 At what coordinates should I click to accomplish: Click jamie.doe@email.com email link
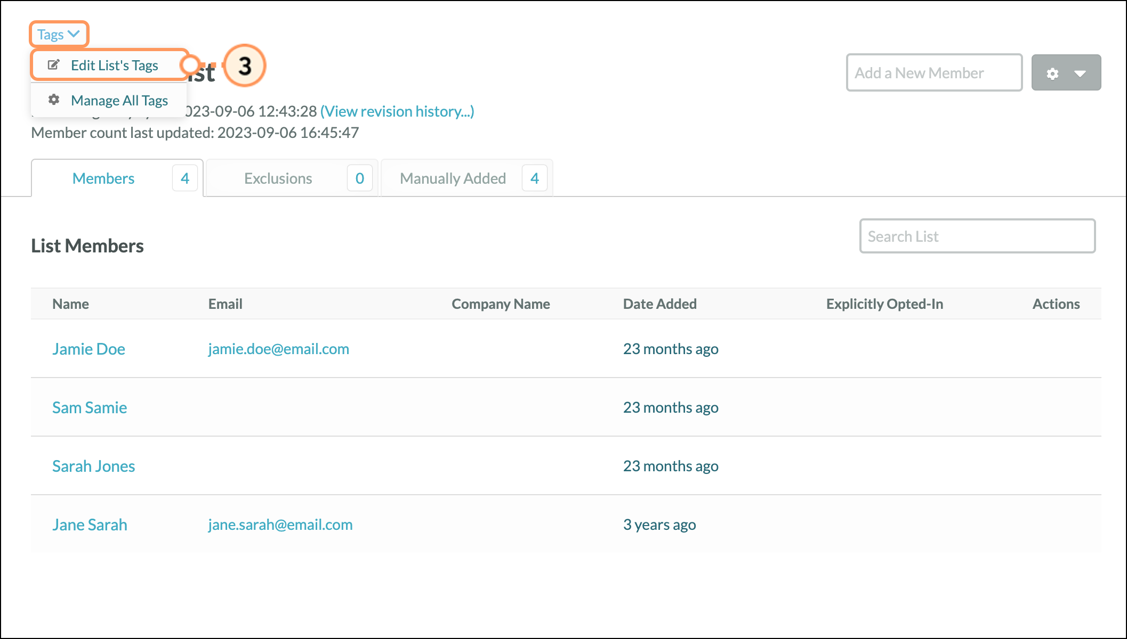(x=278, y=349)
